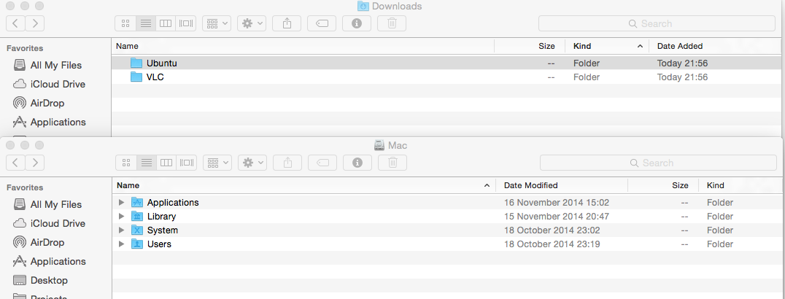Switch Mac window to Cover Flow view

pos(186,163)
